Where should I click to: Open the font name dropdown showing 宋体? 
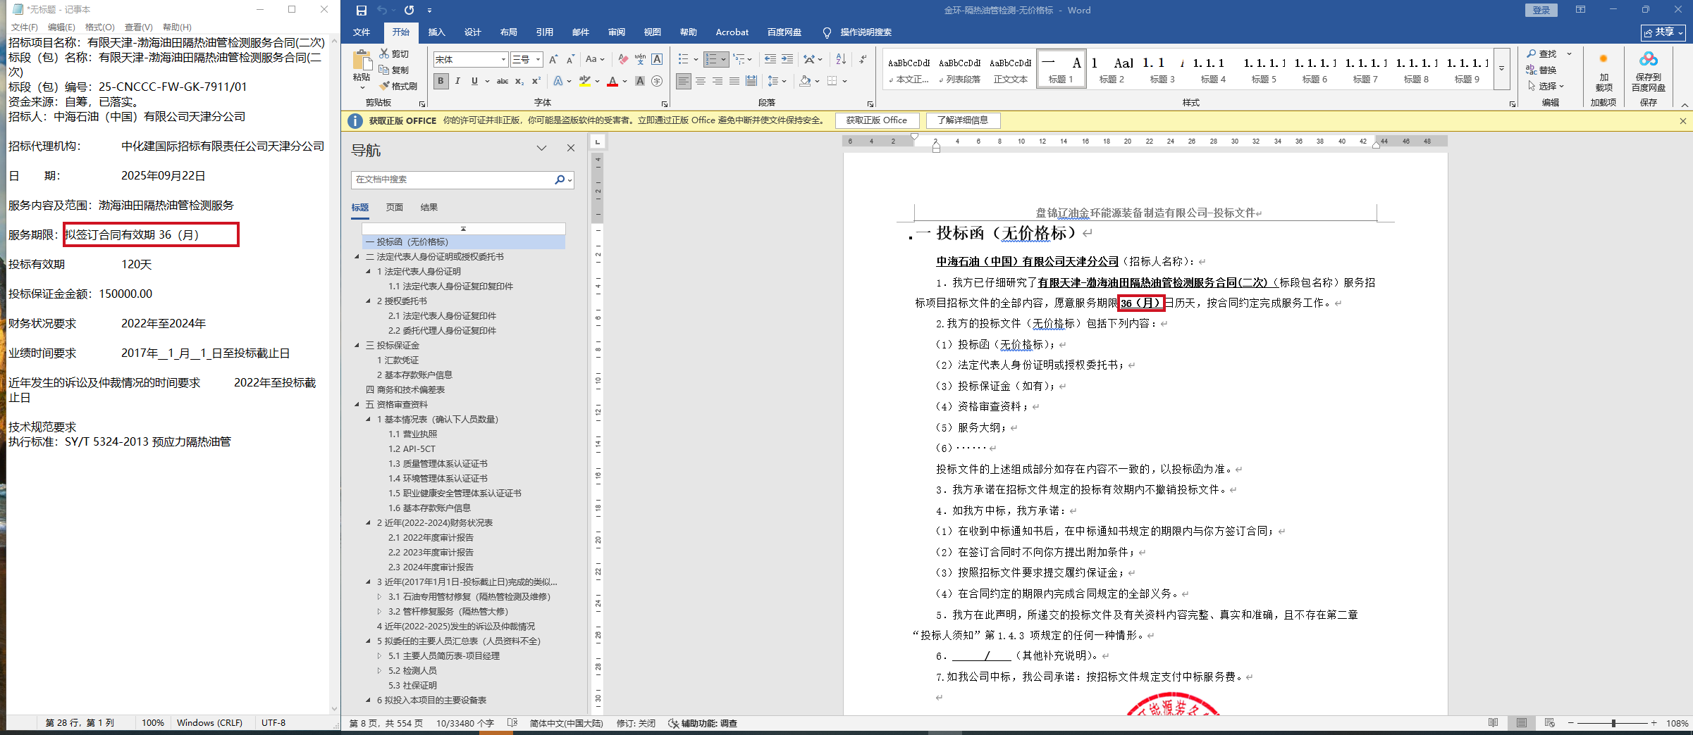(x=503, y=59)
